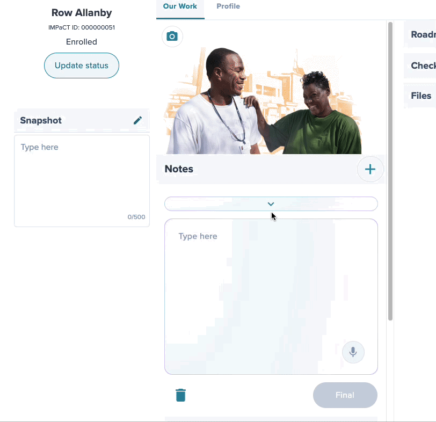Viewport: 436px width, 422px height.
Task: Click the Final button
Action: click(345, 395)
